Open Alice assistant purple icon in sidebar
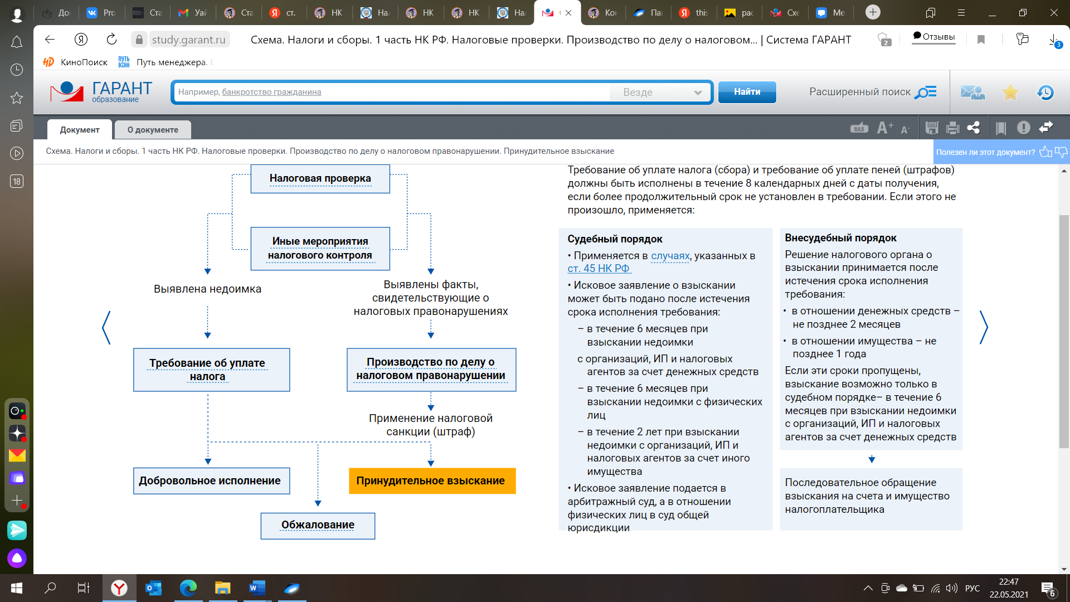This screenshot has width=1070, height=602. click(17, 558)
